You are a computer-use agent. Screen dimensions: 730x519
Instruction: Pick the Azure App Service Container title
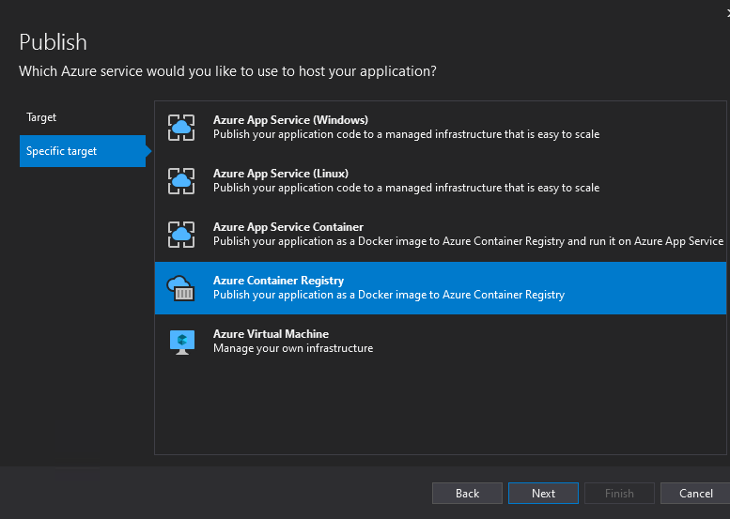tap(288, 227)
